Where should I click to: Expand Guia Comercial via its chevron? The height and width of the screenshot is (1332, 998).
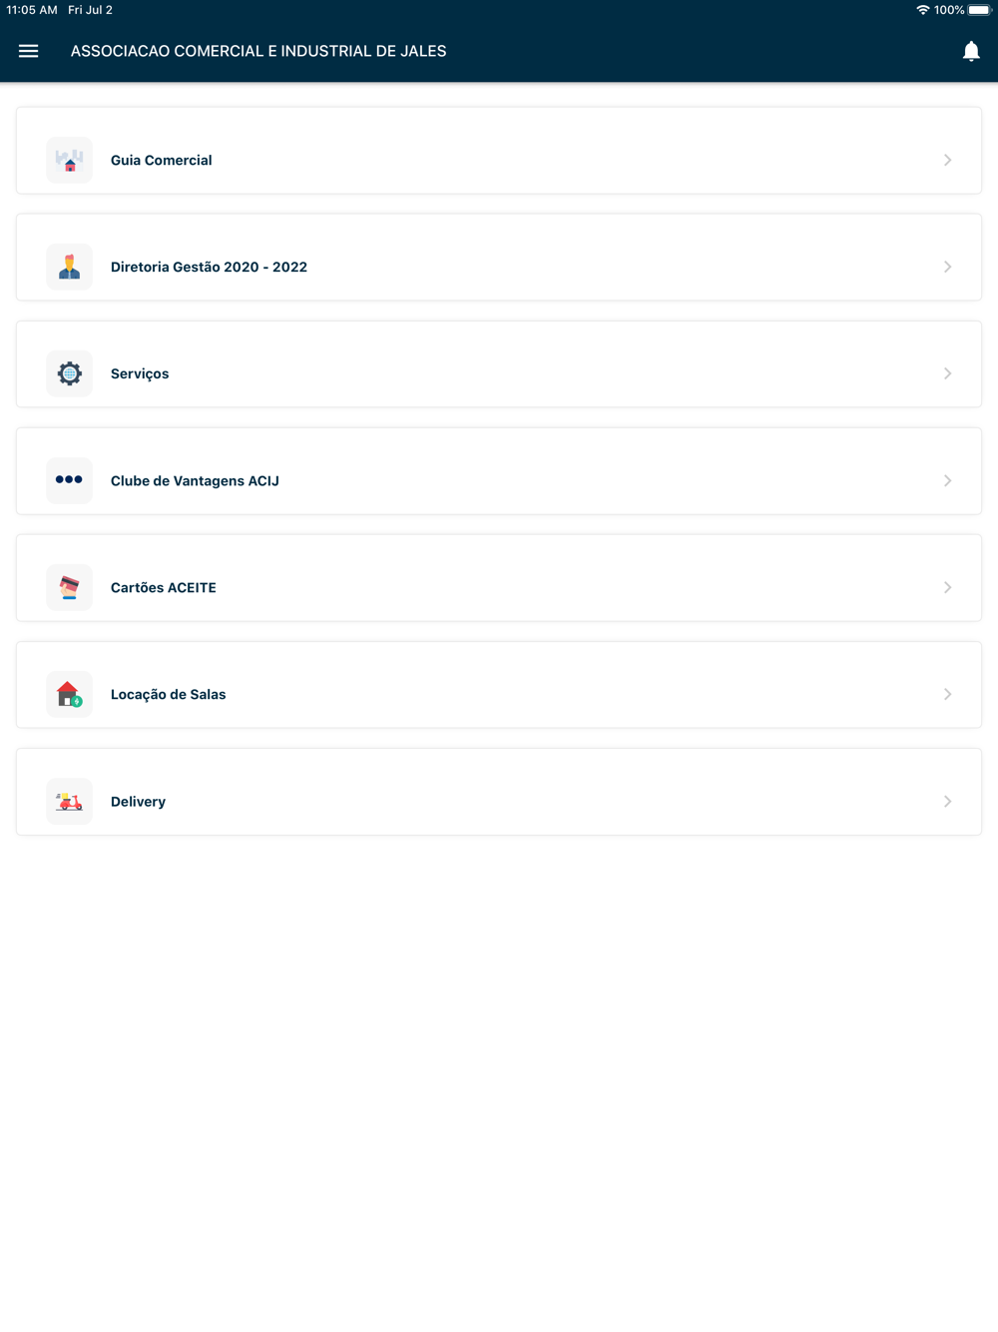(x=948, y=160)
